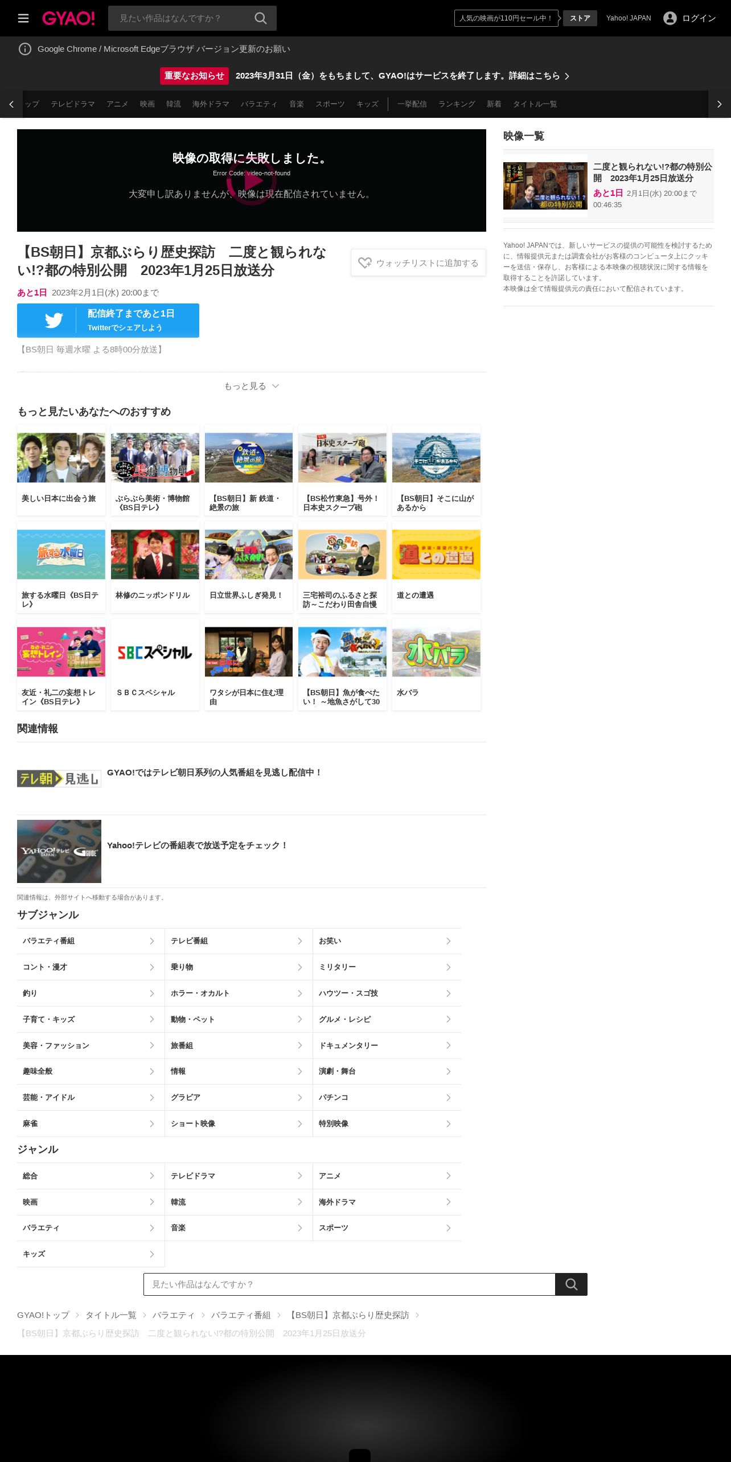Viewport: 731px width, 1462px height.
Task: Open 魚が食べたい！ thumbnail
Action: click(342, 652)
